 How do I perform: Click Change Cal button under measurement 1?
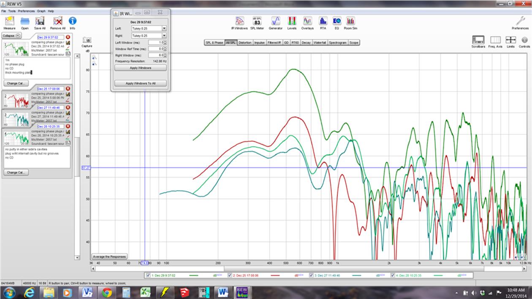pyautogui.click(x=16, y=83)
